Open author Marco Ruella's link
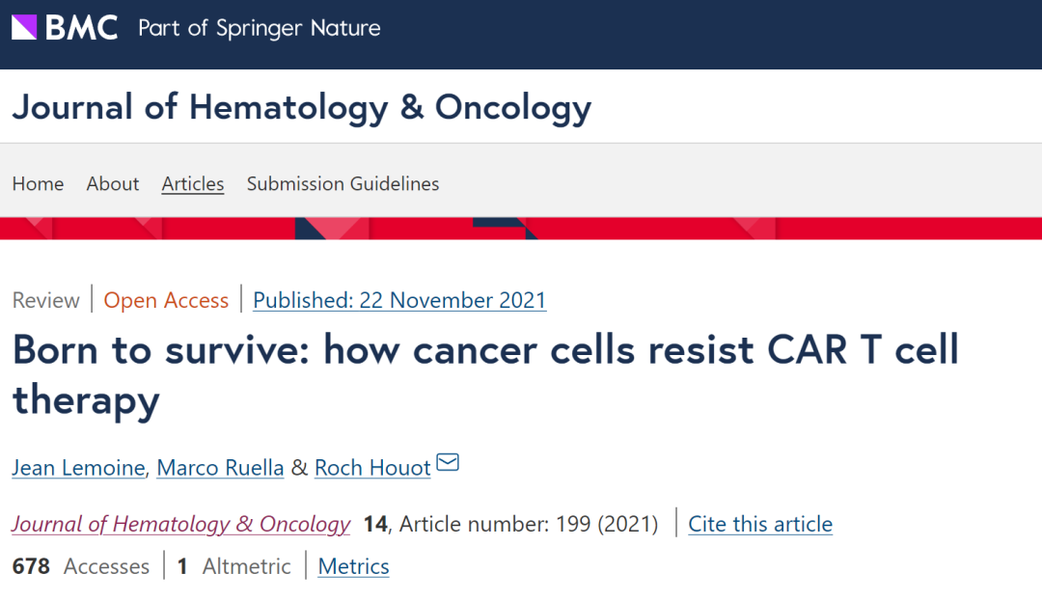Screen dimensions: 1042x601 point(220,468)
